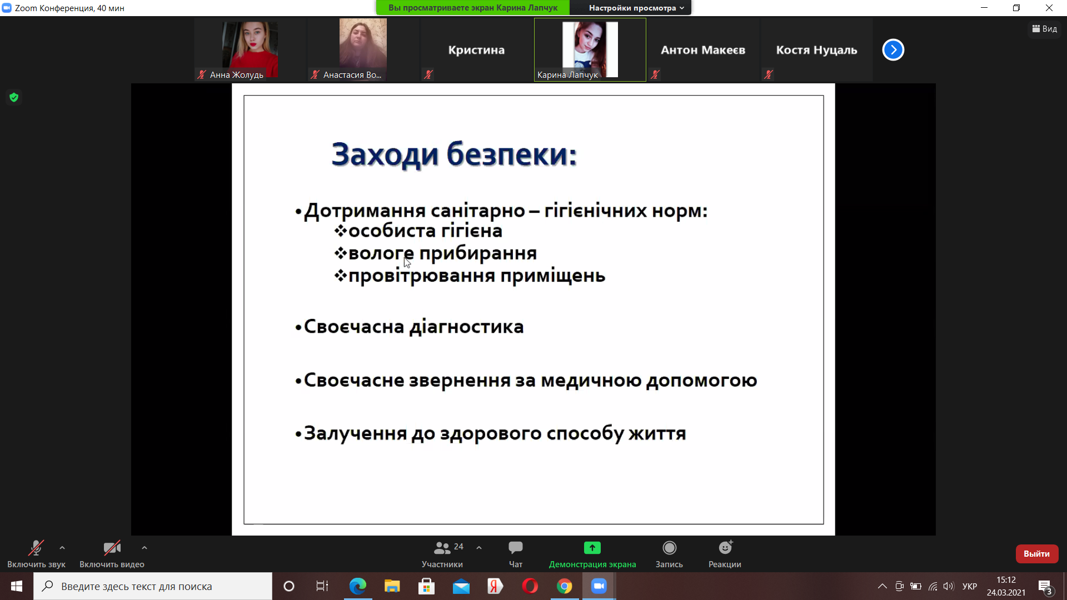Leave the meeting via Выйти button
The image size is (1067, 600).
pos(1036,554)
